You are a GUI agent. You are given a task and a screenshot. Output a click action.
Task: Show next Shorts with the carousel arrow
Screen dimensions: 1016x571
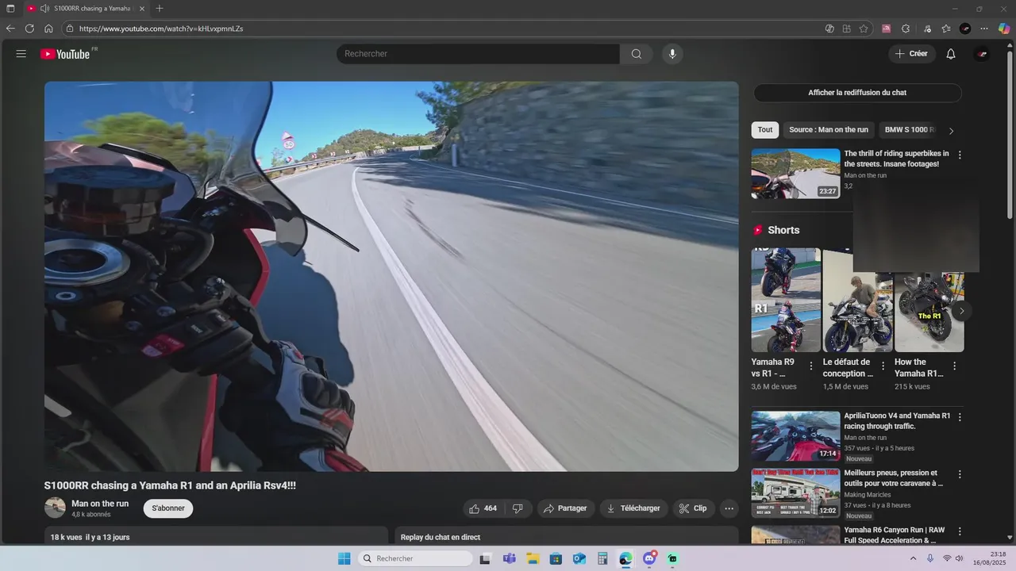[961, 311]
